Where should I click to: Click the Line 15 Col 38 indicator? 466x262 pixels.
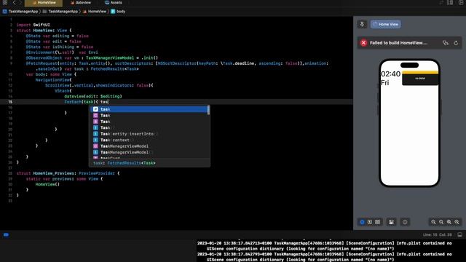click(x=437, y=234)
